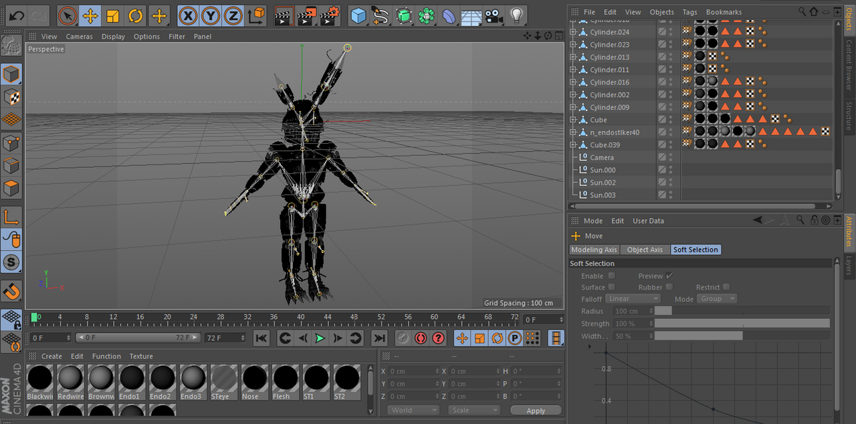
Task: Open the Create menu in Material Manager
Action: (x=51, y=356)
